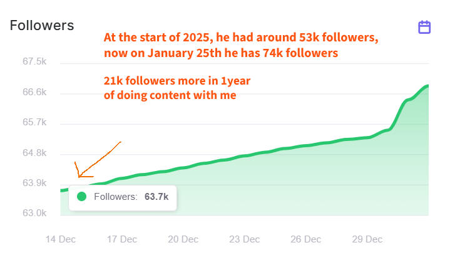450x255 pixels.
Task: Select the 26 Dec date label
Action: point(305,239)
